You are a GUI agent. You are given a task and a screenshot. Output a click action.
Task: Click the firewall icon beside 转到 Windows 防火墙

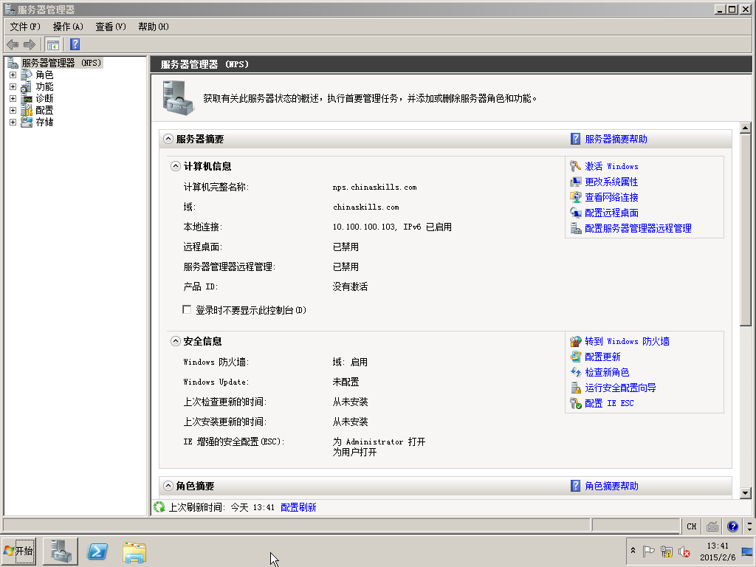(x=575, y=341)
